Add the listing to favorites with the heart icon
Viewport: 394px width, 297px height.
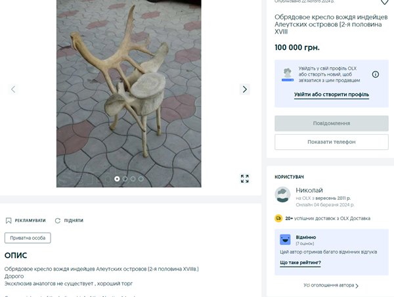pyautogui.click(x=384, y=2)
